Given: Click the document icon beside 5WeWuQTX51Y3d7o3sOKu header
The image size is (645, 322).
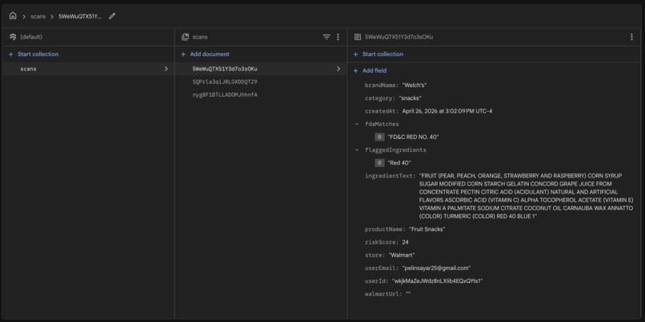Looking at the screenshot, I should (358, 37).
